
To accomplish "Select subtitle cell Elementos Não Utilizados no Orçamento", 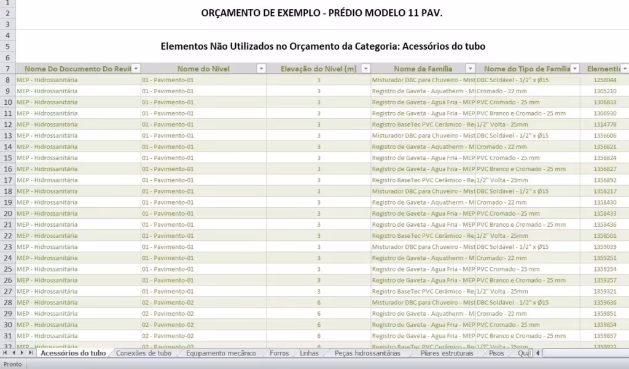I will [x=323, y=46].
